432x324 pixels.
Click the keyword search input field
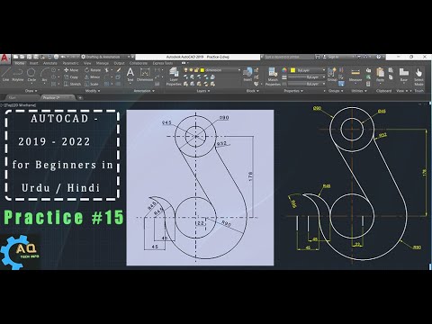(289, 57)
